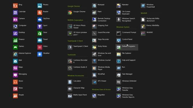Open Internet Explorer icon
The height and width of the screenshot is (108, 193).
pyautogui.click(x=15, y=54)
